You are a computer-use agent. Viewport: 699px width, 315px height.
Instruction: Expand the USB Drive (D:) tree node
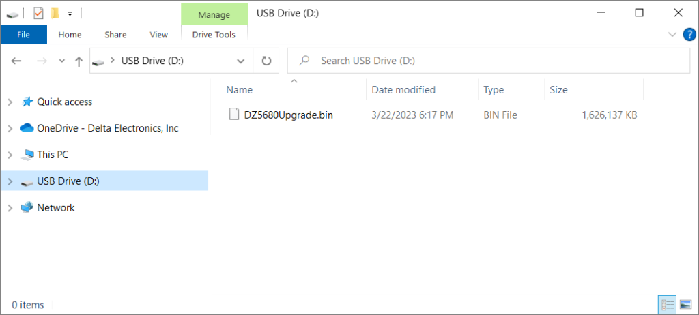point(10,181)
